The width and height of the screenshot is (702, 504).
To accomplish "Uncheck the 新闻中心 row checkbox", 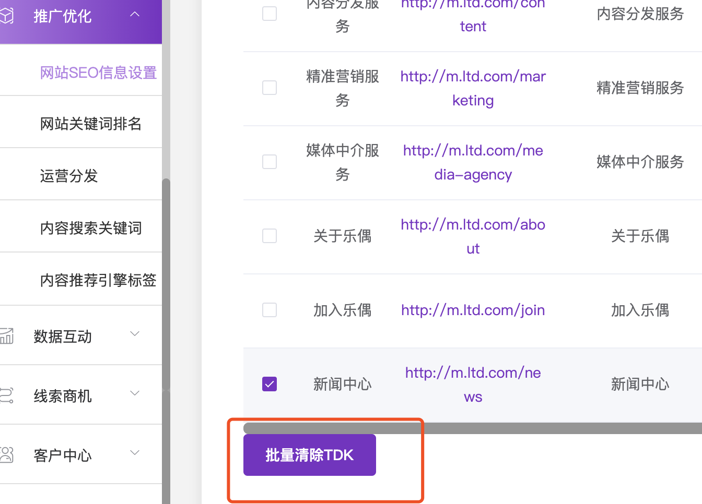I will (x=270, y=385).
